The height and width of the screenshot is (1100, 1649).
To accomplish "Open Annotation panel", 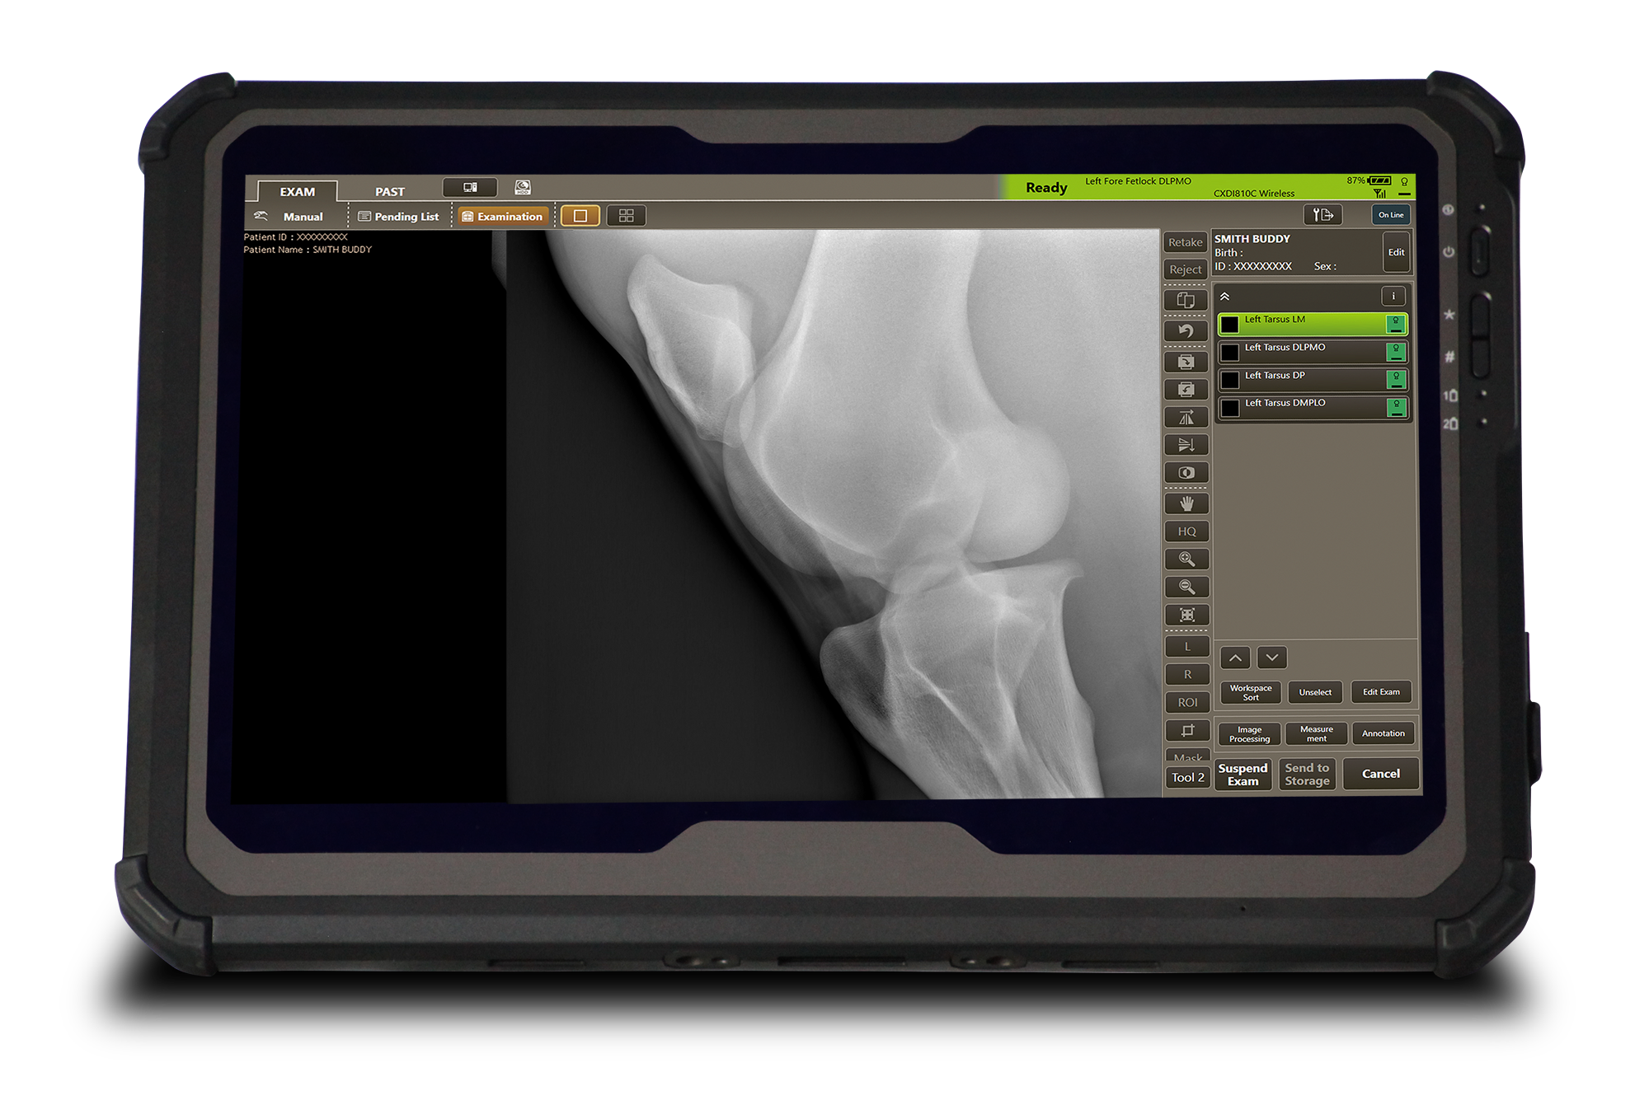I will pyautogui.click(x=1383, y=733).
